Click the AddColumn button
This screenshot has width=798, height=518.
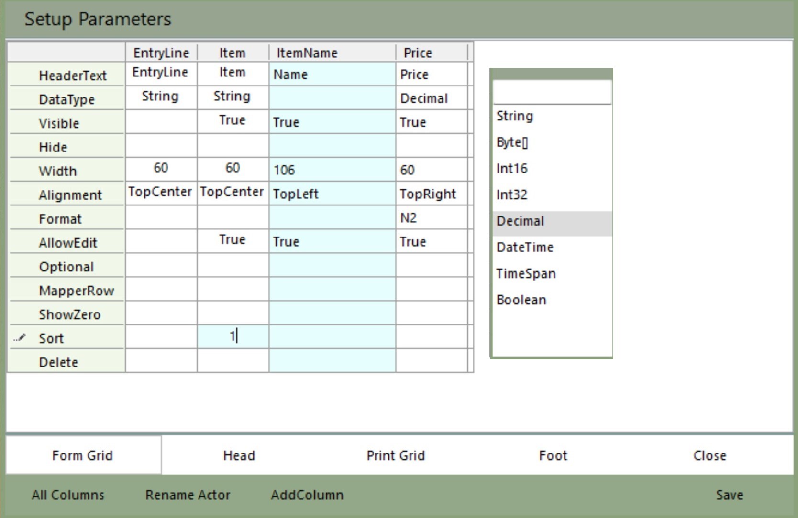tap(307, 495)
